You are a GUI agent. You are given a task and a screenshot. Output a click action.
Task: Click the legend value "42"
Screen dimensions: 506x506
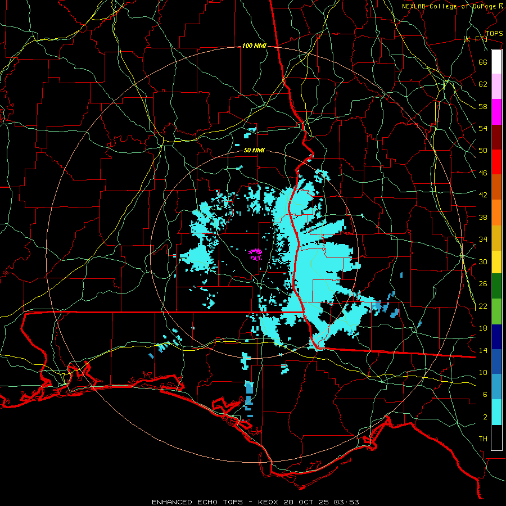pyautogui.click(x=483, y=195)
